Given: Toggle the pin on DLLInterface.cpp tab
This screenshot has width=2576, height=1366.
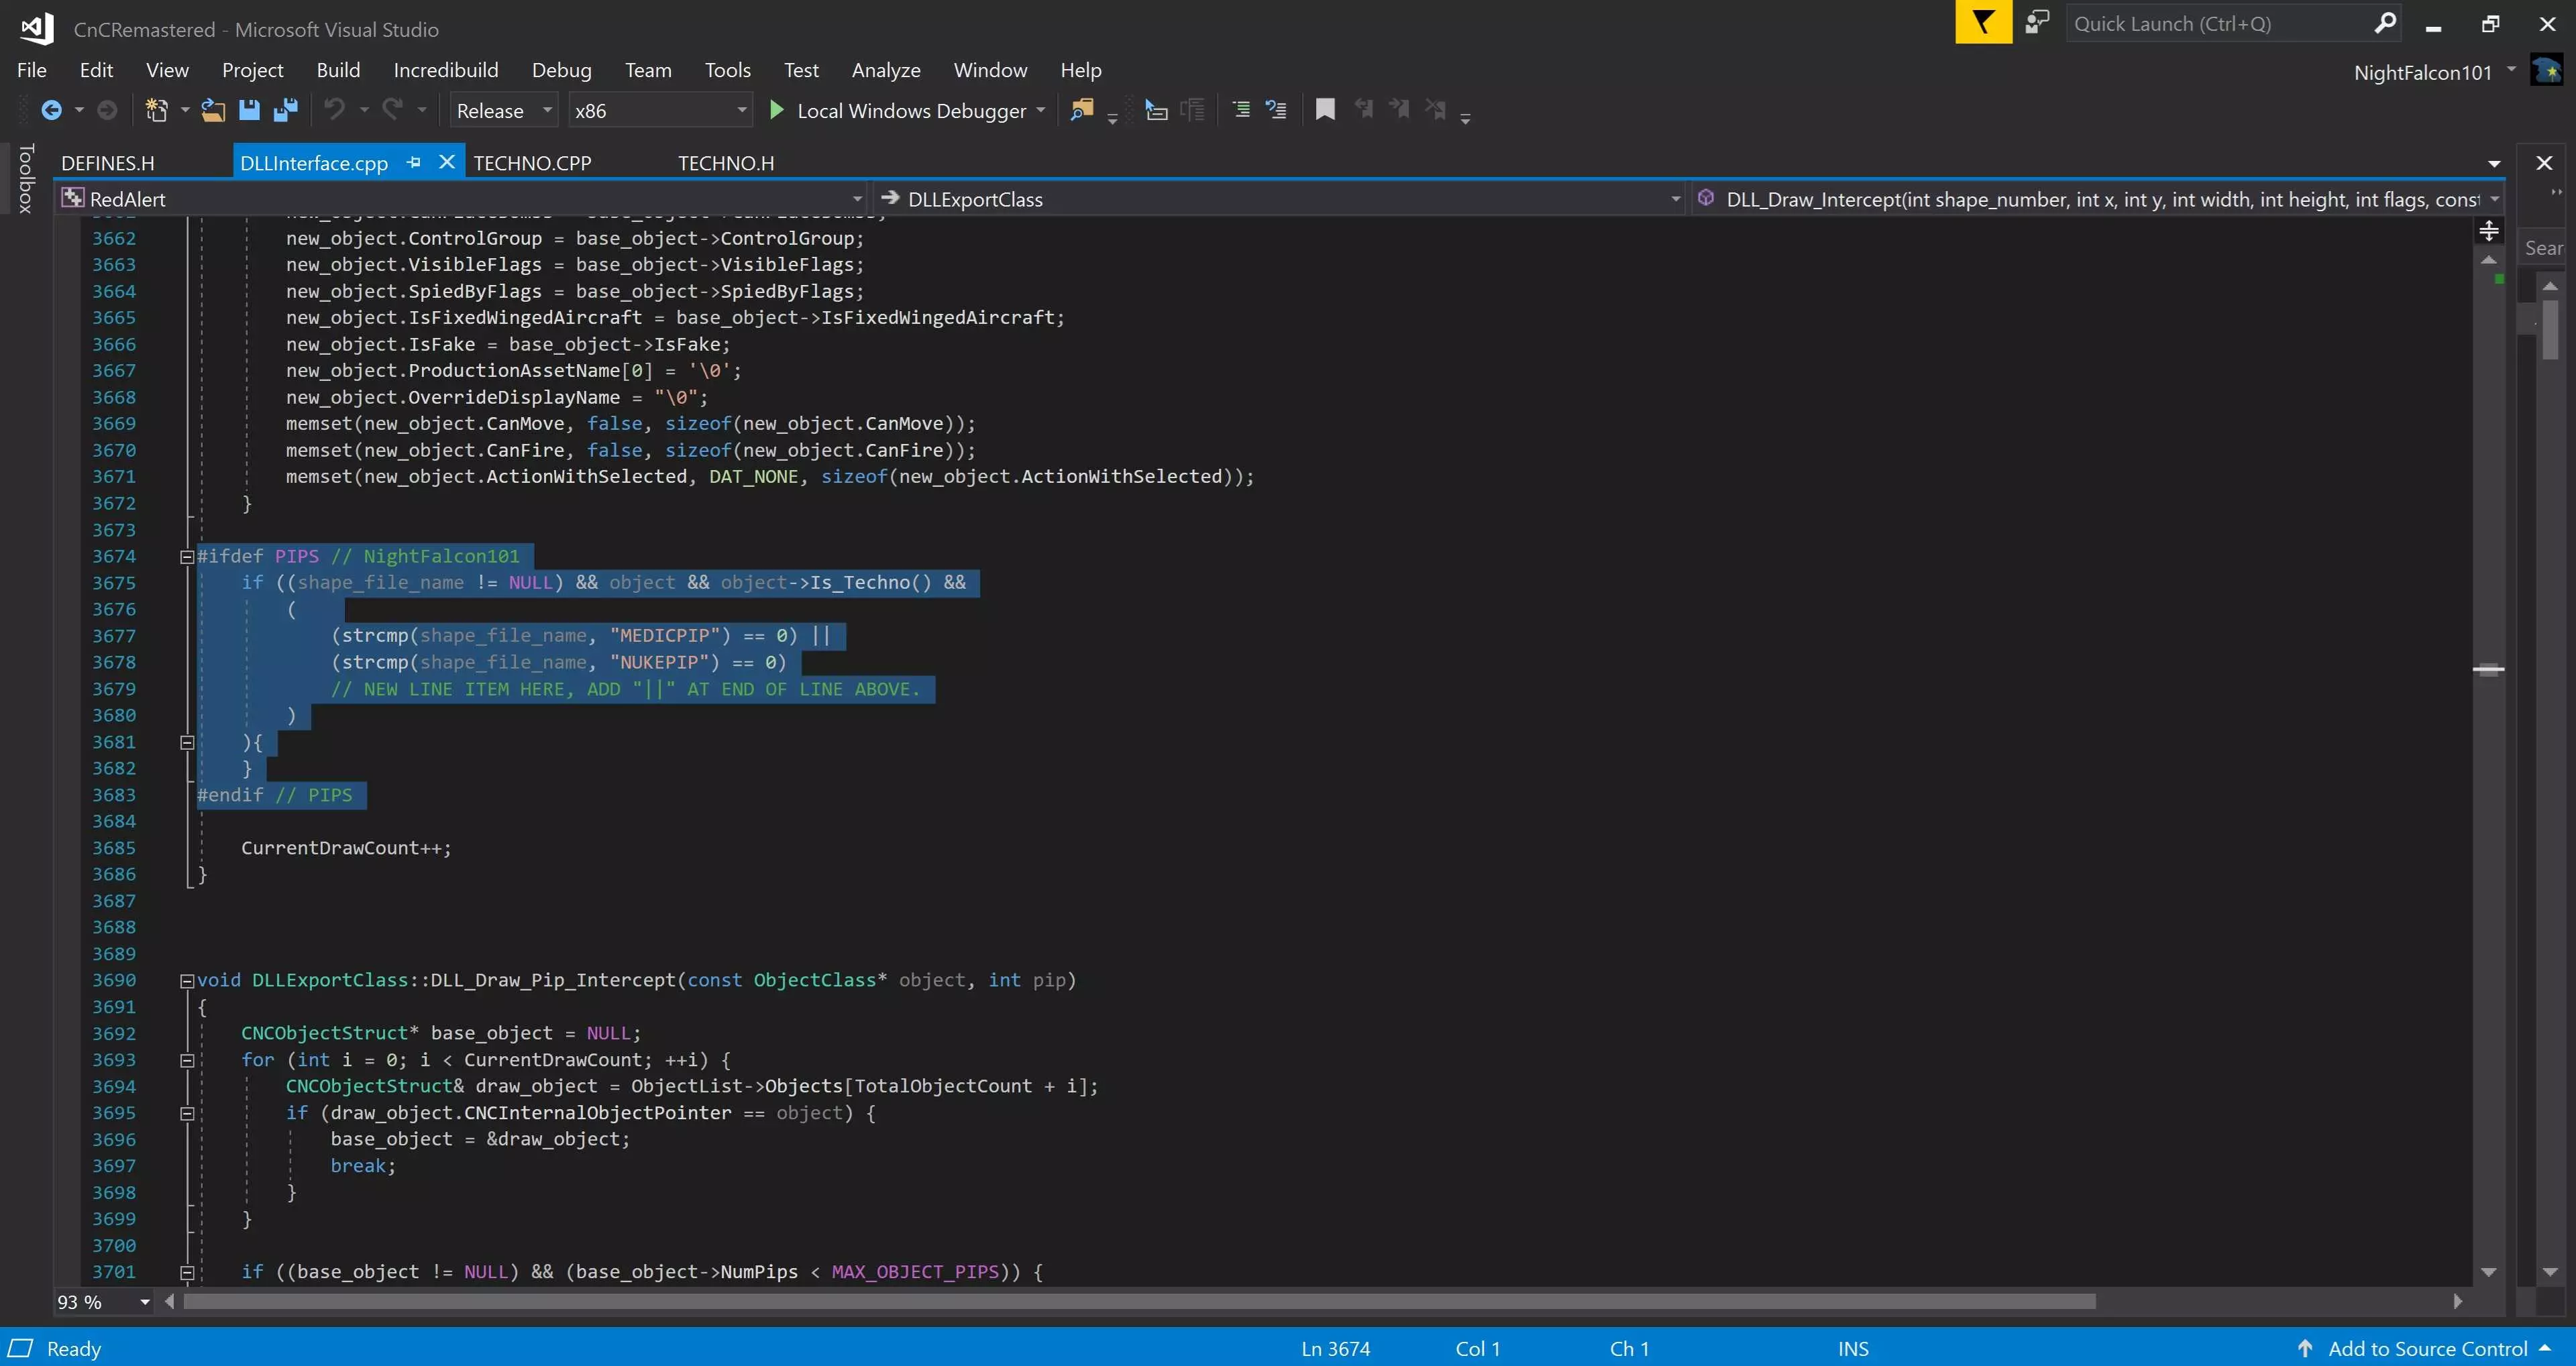Looking at the screenshot, I should (x=414, y=162).
